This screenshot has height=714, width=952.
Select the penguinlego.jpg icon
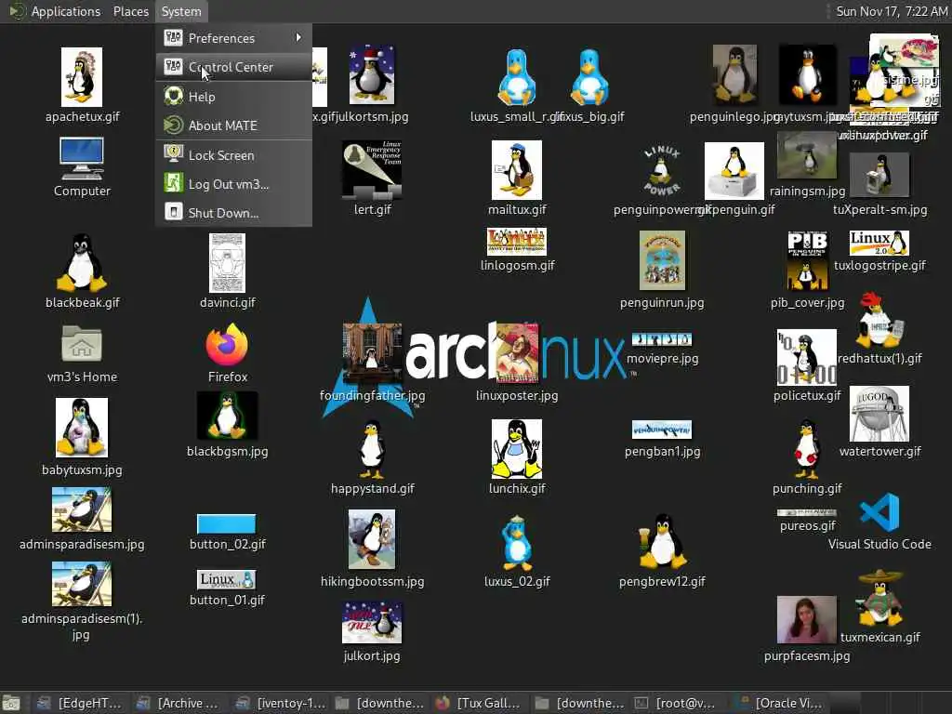[x=734, y=75]
